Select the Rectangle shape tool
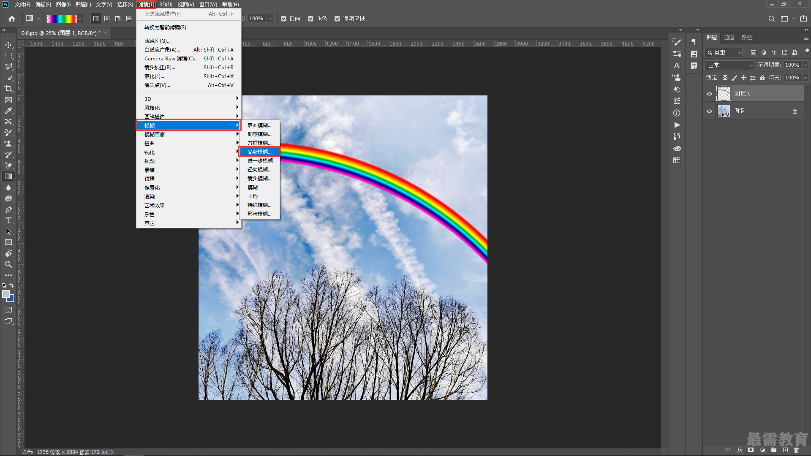Screen dimensions: 811x456 [x=8, y=242]
